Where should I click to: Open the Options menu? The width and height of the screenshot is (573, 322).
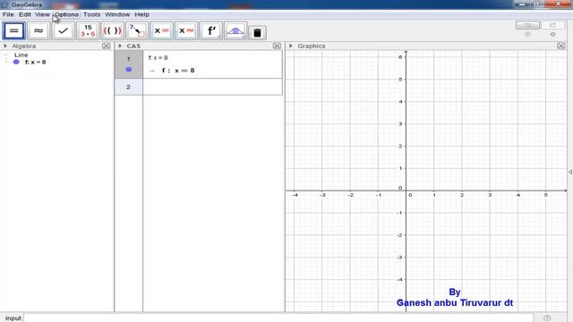66,14
